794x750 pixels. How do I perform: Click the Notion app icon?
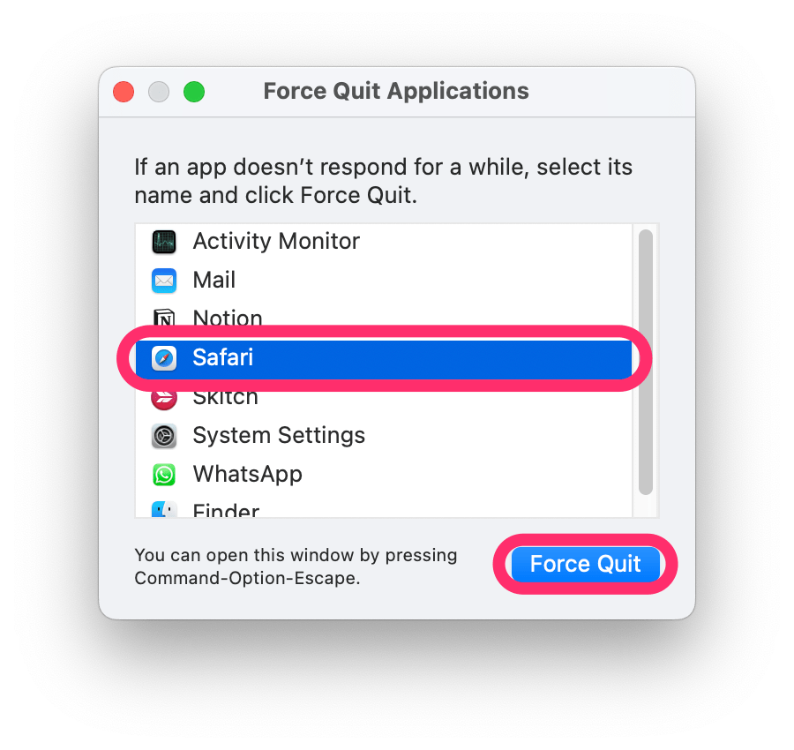coord(164,319)
